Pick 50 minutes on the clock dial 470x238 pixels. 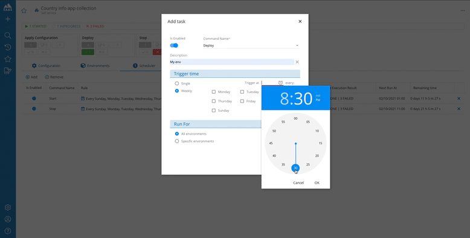[274, 131]
